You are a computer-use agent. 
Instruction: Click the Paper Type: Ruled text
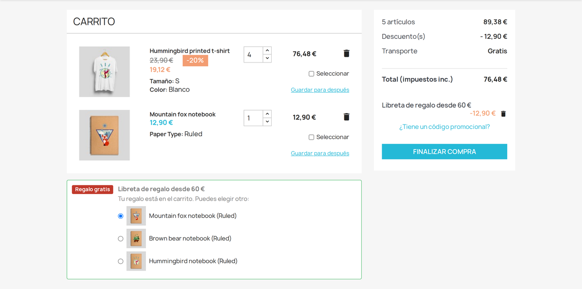point(176,134)
